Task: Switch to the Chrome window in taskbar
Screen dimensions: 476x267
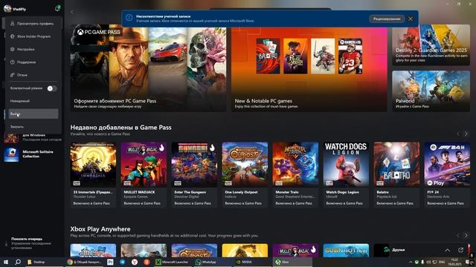Action: coord(84,262)
